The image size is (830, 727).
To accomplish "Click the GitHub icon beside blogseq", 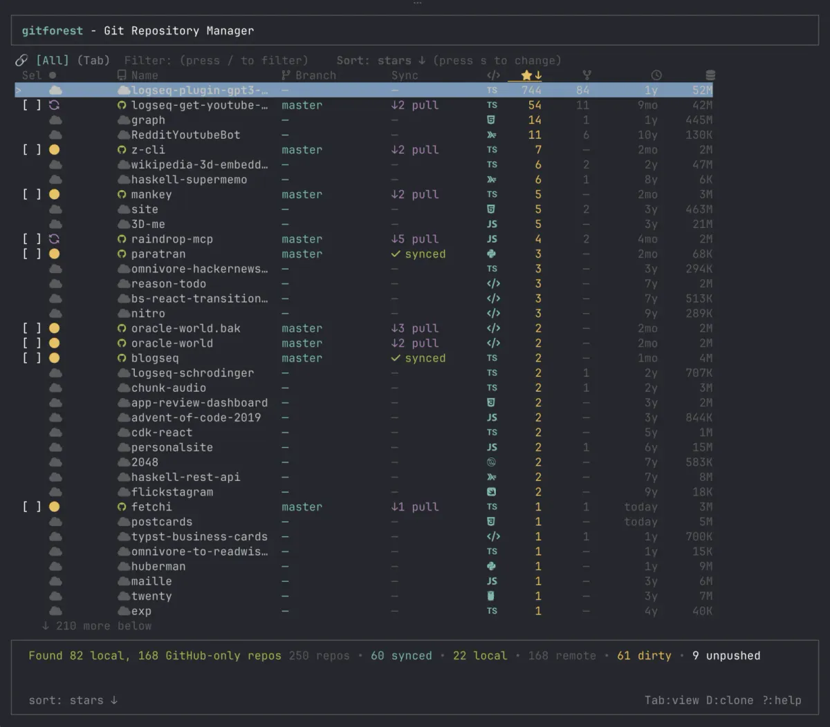I will pos(122,358).
